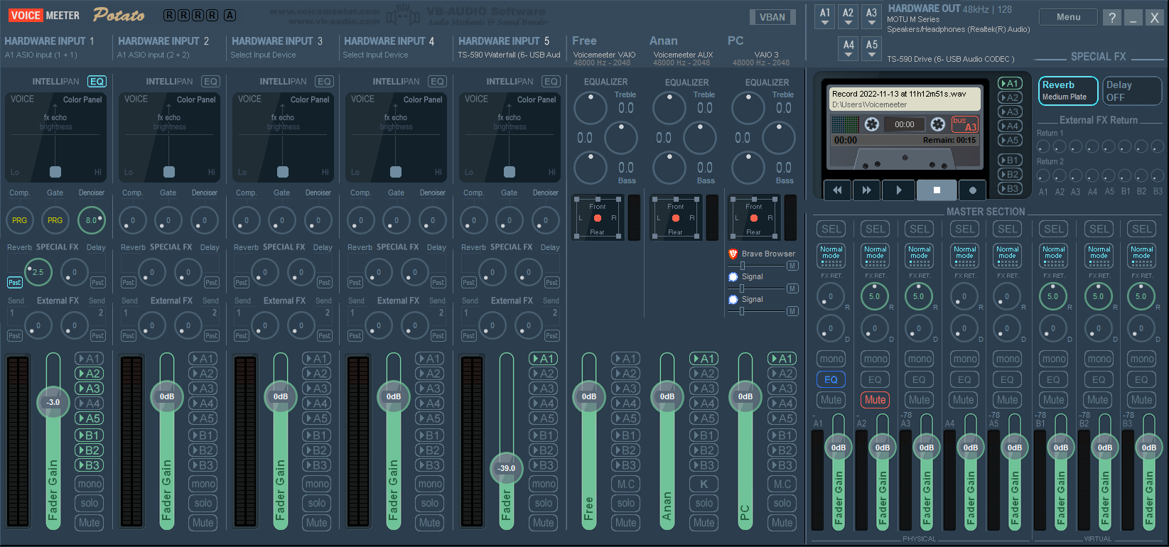Click PC strip Treble equalizer knob

[748, 108]
